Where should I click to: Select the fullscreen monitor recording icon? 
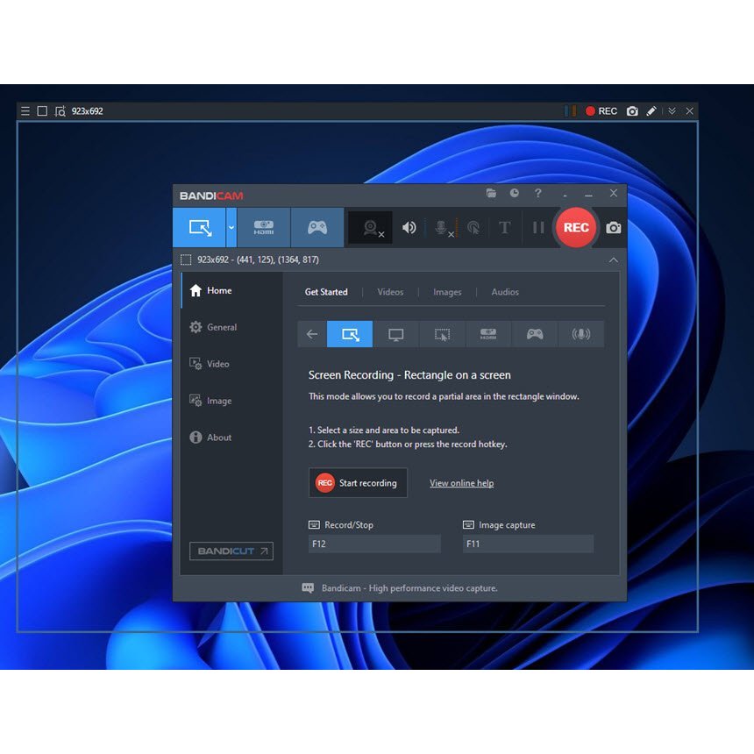[x=395, y=334]
